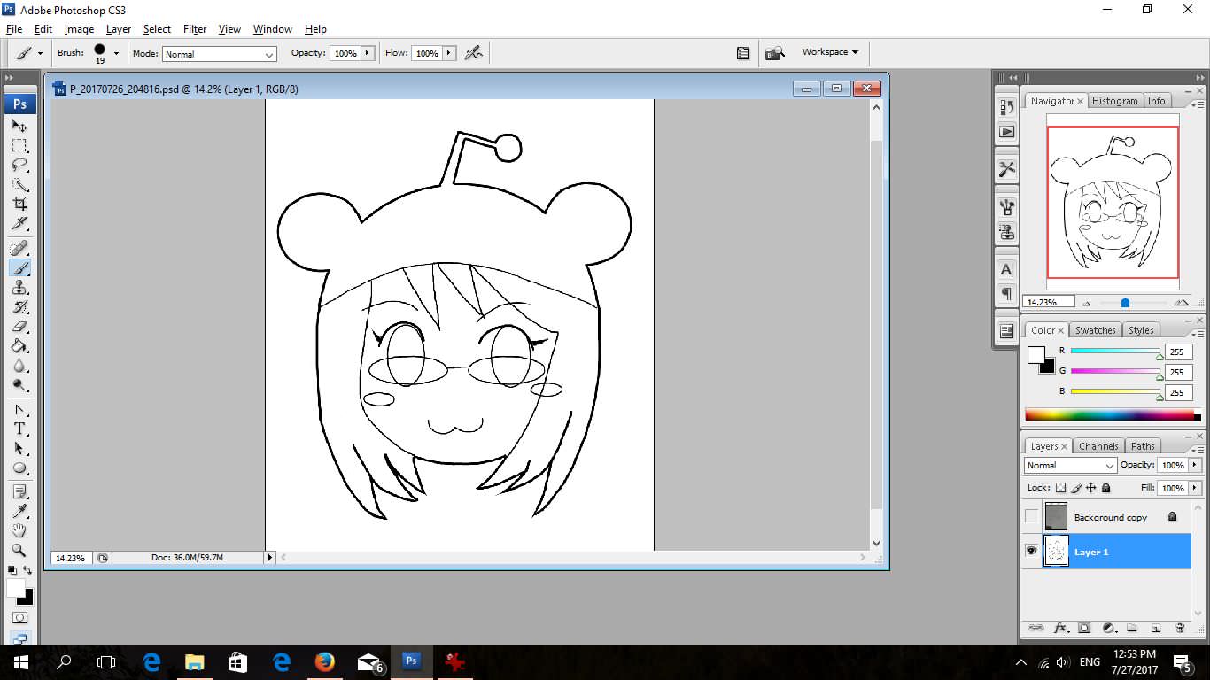Create a new layer from Layers panel
The height and width of the screenshot is (680, 1210).
(x=1156, y=628)
